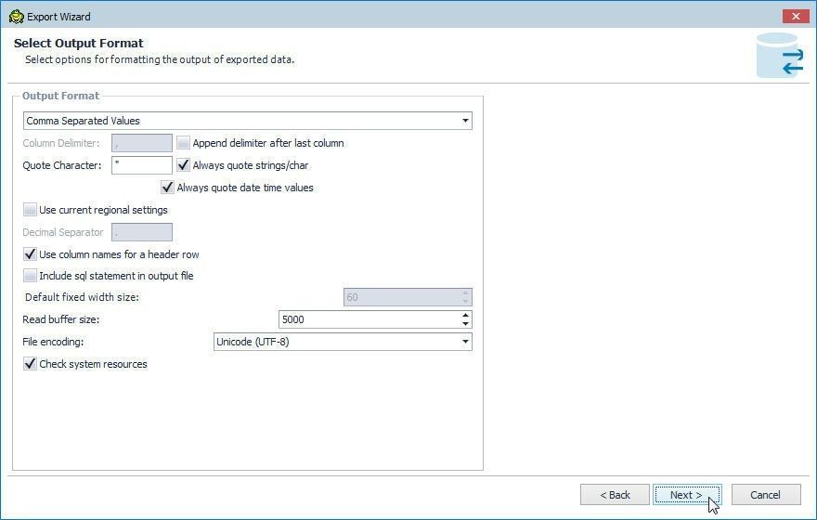817x520 pixels.
Task: Uncheck Always quote strings/char
Action: 184,165
